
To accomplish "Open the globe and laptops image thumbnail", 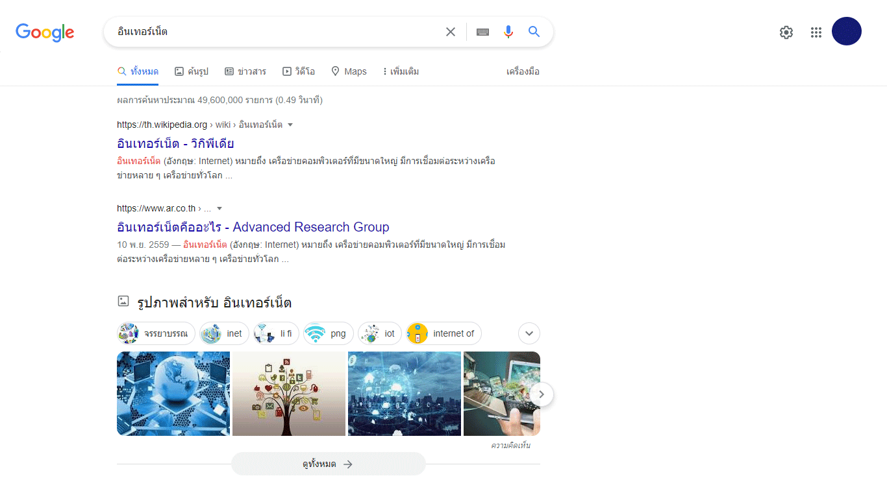I will [173, 394].
